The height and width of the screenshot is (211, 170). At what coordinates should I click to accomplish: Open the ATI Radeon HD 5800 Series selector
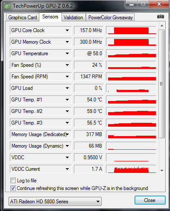55,202
